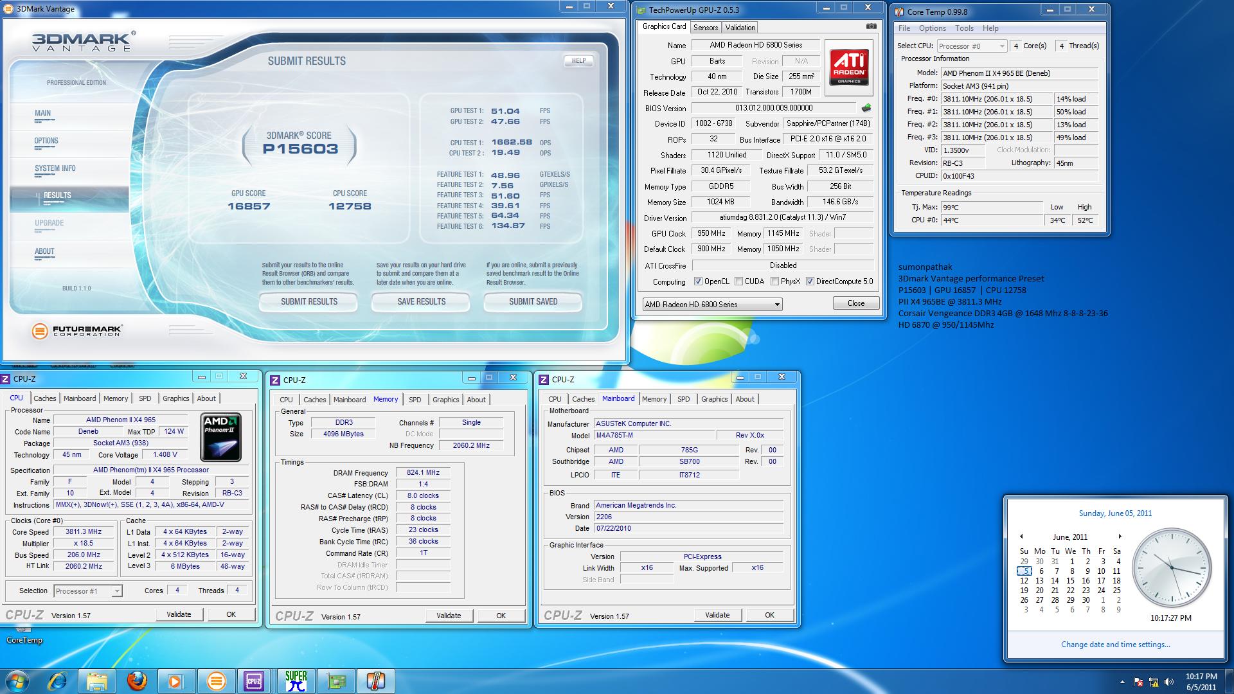Screen dimensions: 1234x694
Task: Click the SAVE RESULTS button in 3DMark
Action: coord(421,301)
